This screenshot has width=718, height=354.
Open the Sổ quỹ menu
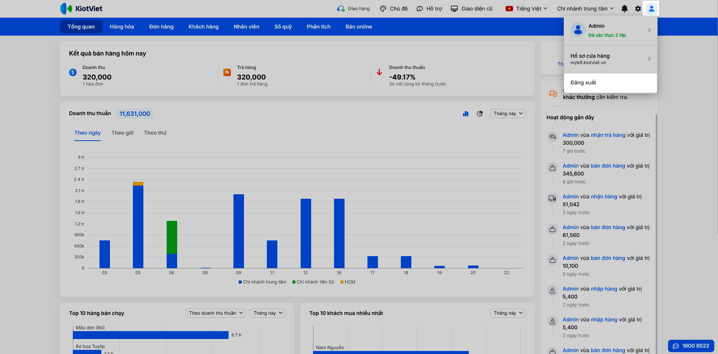[x=283, y=27]
